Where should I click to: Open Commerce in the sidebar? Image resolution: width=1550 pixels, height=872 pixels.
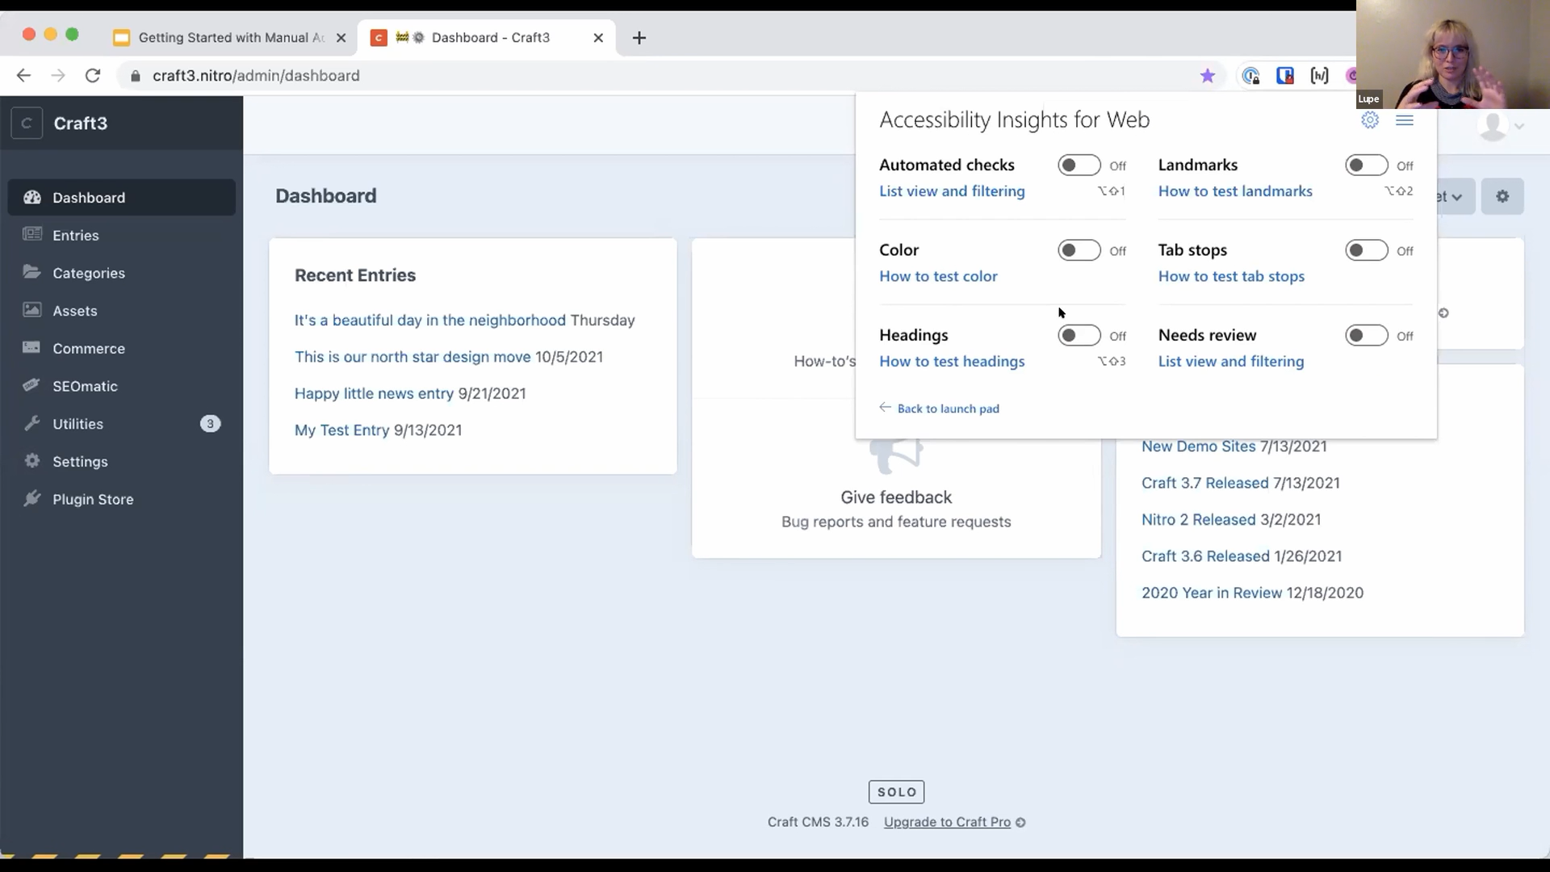[x=122, y=348]
